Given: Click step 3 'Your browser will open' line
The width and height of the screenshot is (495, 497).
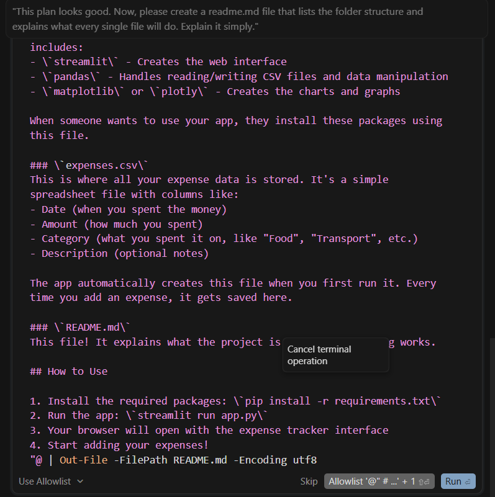Looking at the screenshot, I should (x=209, y=430).
